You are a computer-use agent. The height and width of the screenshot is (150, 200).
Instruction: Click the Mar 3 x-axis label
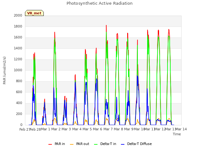click(x=66, y=129)
